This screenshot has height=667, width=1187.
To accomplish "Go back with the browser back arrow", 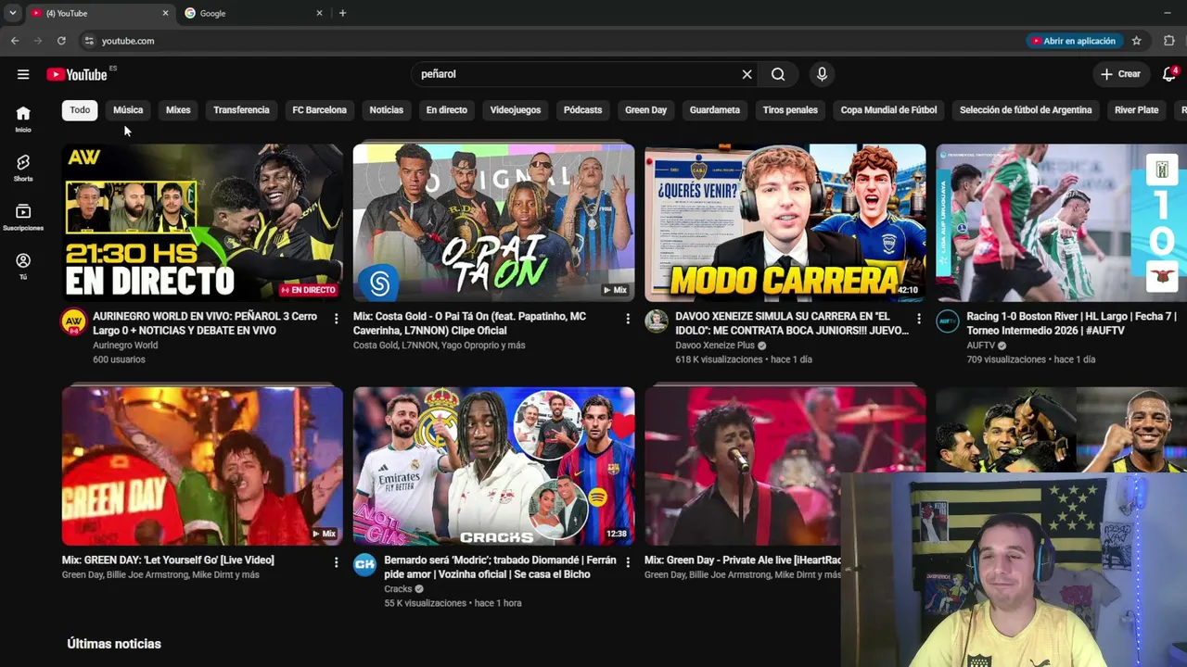I will (15, 41).
